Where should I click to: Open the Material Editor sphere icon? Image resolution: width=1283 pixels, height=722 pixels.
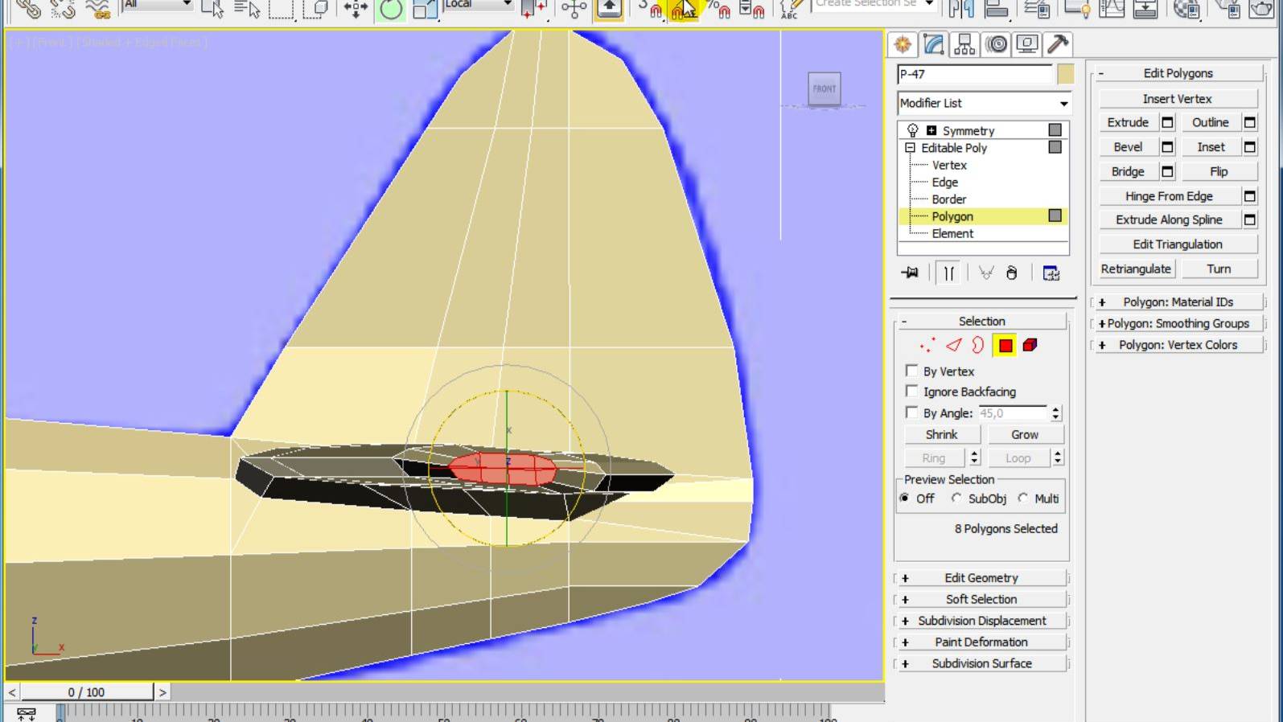(x=1186, y=9)
